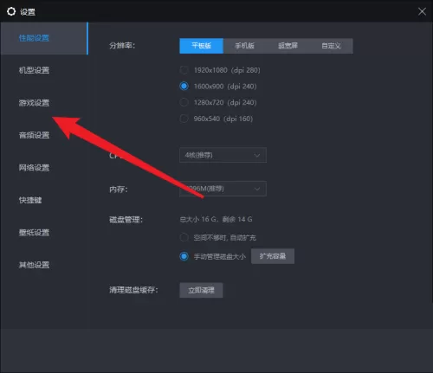Select the 自定义 resolution tab
Image resolution: width=433 pixels, height=373 pixels.
(x=331, y=46)
